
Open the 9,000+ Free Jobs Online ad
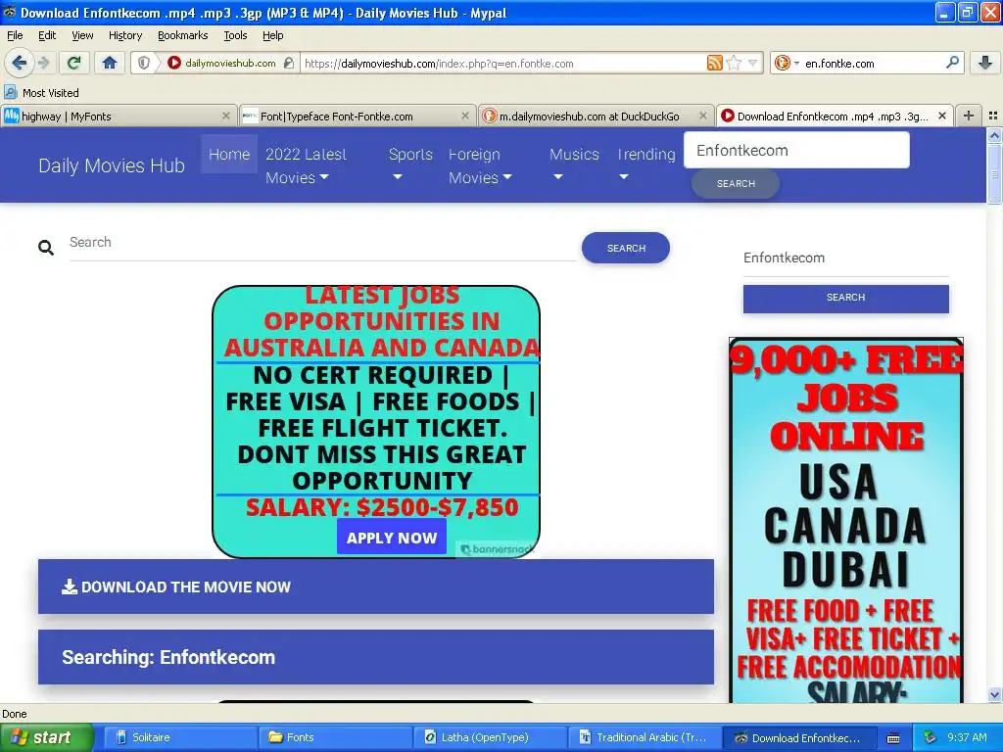click(845, 519)
